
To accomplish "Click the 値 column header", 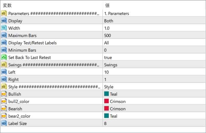I will 107,5.
